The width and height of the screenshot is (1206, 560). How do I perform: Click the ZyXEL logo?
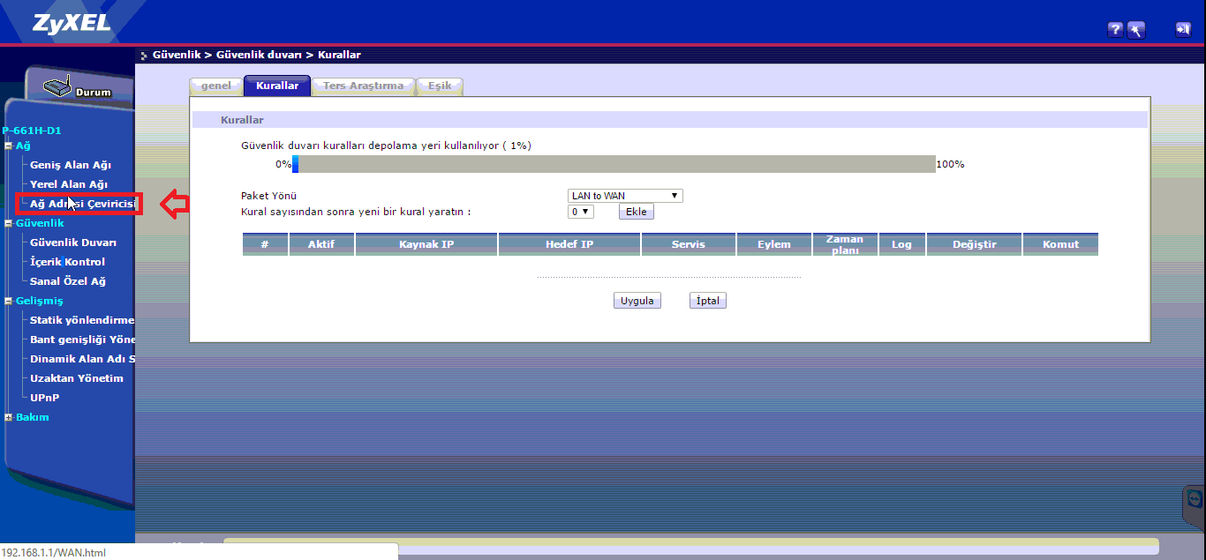click(72, 24)
